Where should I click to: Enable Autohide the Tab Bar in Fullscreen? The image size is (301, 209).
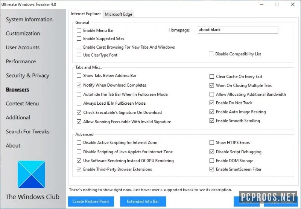coord(79,94)
